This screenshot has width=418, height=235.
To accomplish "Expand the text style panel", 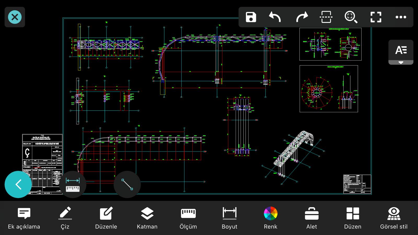I will [401, 52].
